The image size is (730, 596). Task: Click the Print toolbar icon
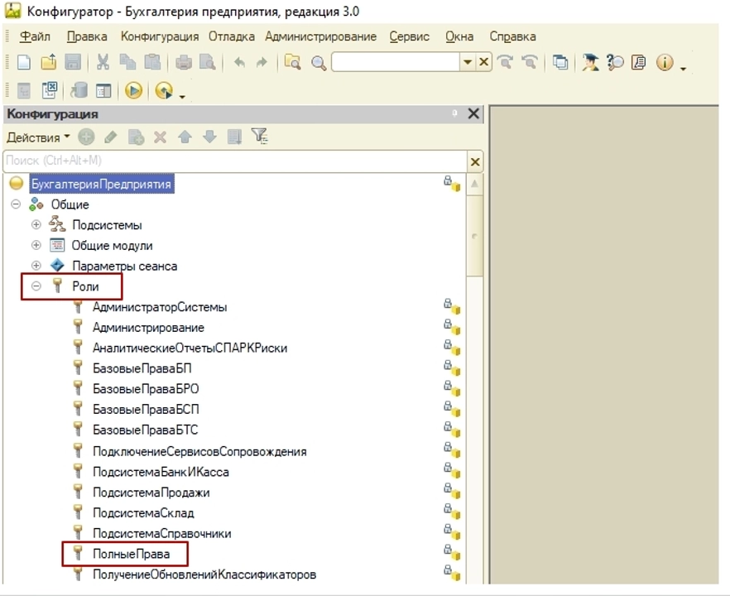[x=184, y=62]
